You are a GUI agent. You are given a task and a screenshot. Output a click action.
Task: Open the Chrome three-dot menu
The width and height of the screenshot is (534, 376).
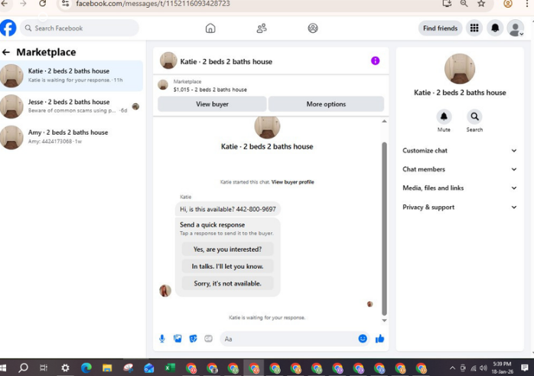click(x=527, y=3)
